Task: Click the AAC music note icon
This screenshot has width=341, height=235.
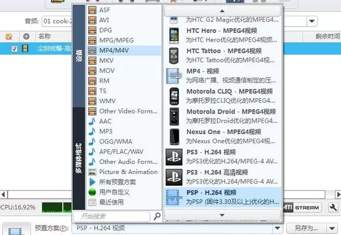Action: tap(92, 121)
